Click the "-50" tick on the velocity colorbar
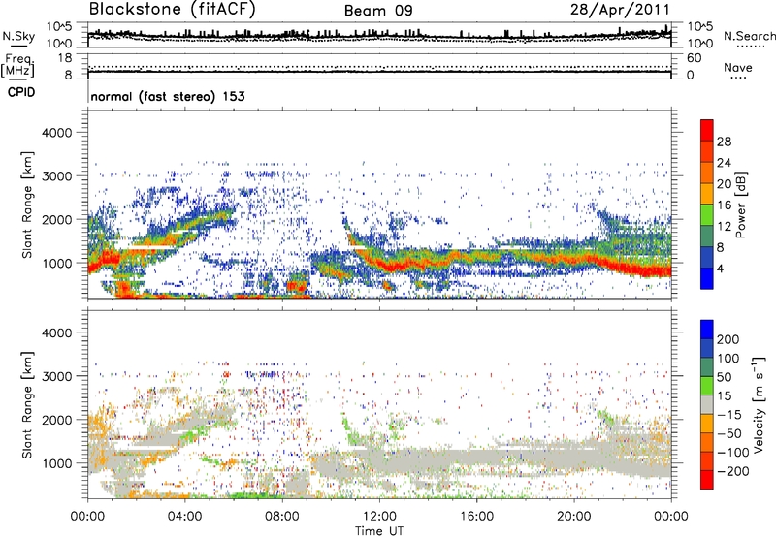 (729, 433)
